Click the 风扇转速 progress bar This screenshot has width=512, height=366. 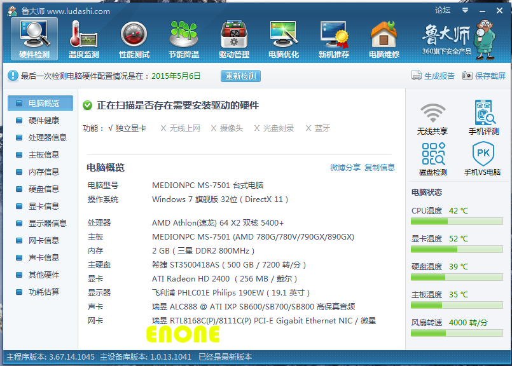(457, 333)
